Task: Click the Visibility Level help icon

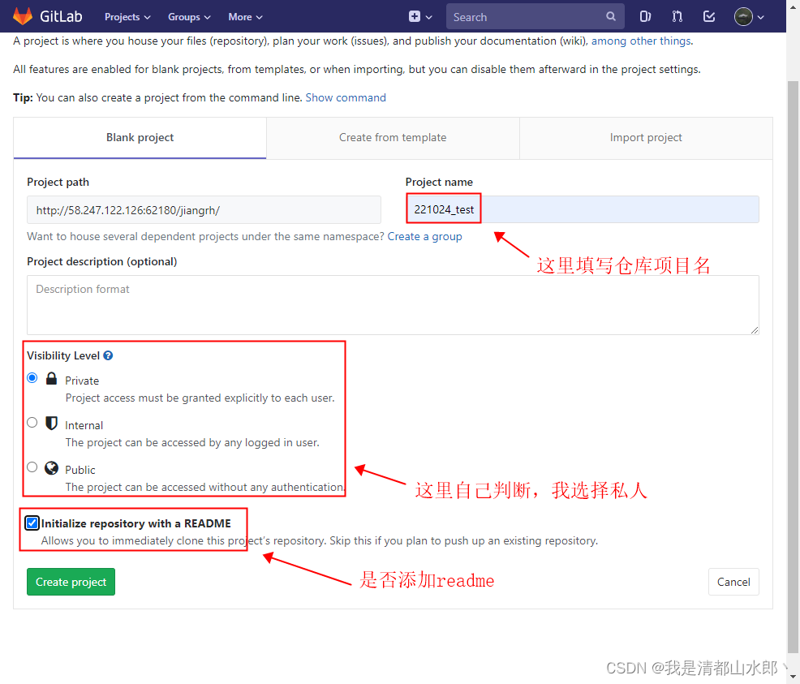Action: pos(108,355)
